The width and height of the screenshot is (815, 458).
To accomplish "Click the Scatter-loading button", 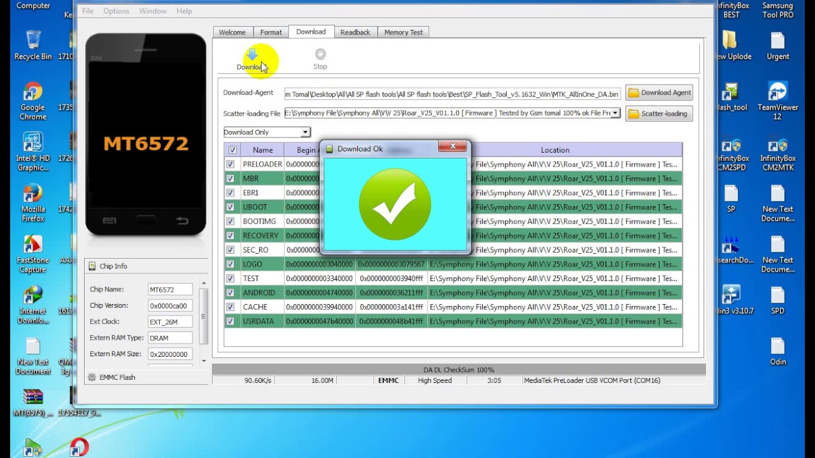I will 659,114.
